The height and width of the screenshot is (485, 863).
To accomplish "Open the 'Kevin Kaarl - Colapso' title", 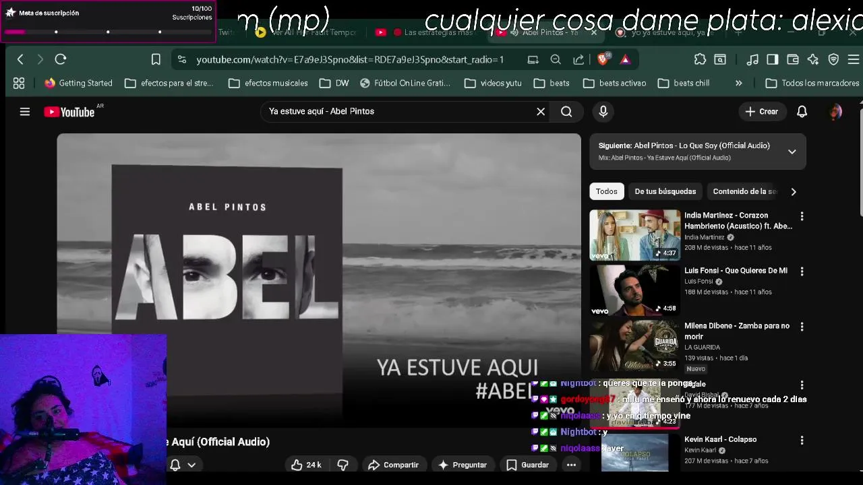I will pyautogui.click(x=720, y=439).
